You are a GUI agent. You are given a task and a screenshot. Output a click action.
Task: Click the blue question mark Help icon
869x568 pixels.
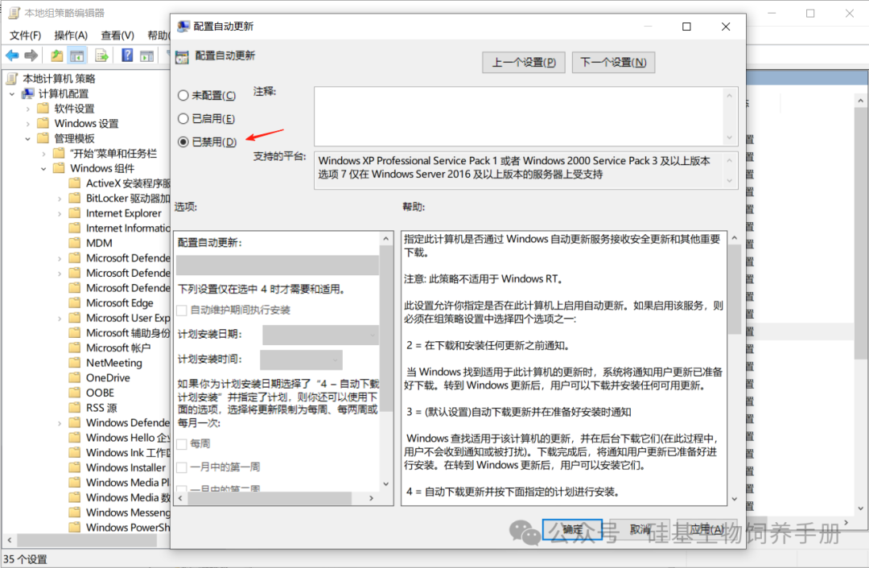[127, 56]
